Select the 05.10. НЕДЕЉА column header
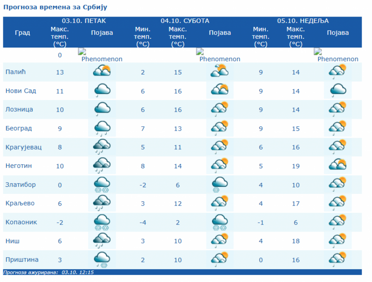The width and height of the screenshot is (372, 282). pos(303,21)
